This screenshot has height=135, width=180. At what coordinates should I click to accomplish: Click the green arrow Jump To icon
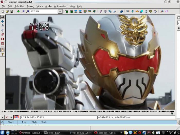[x=18, y=11]
